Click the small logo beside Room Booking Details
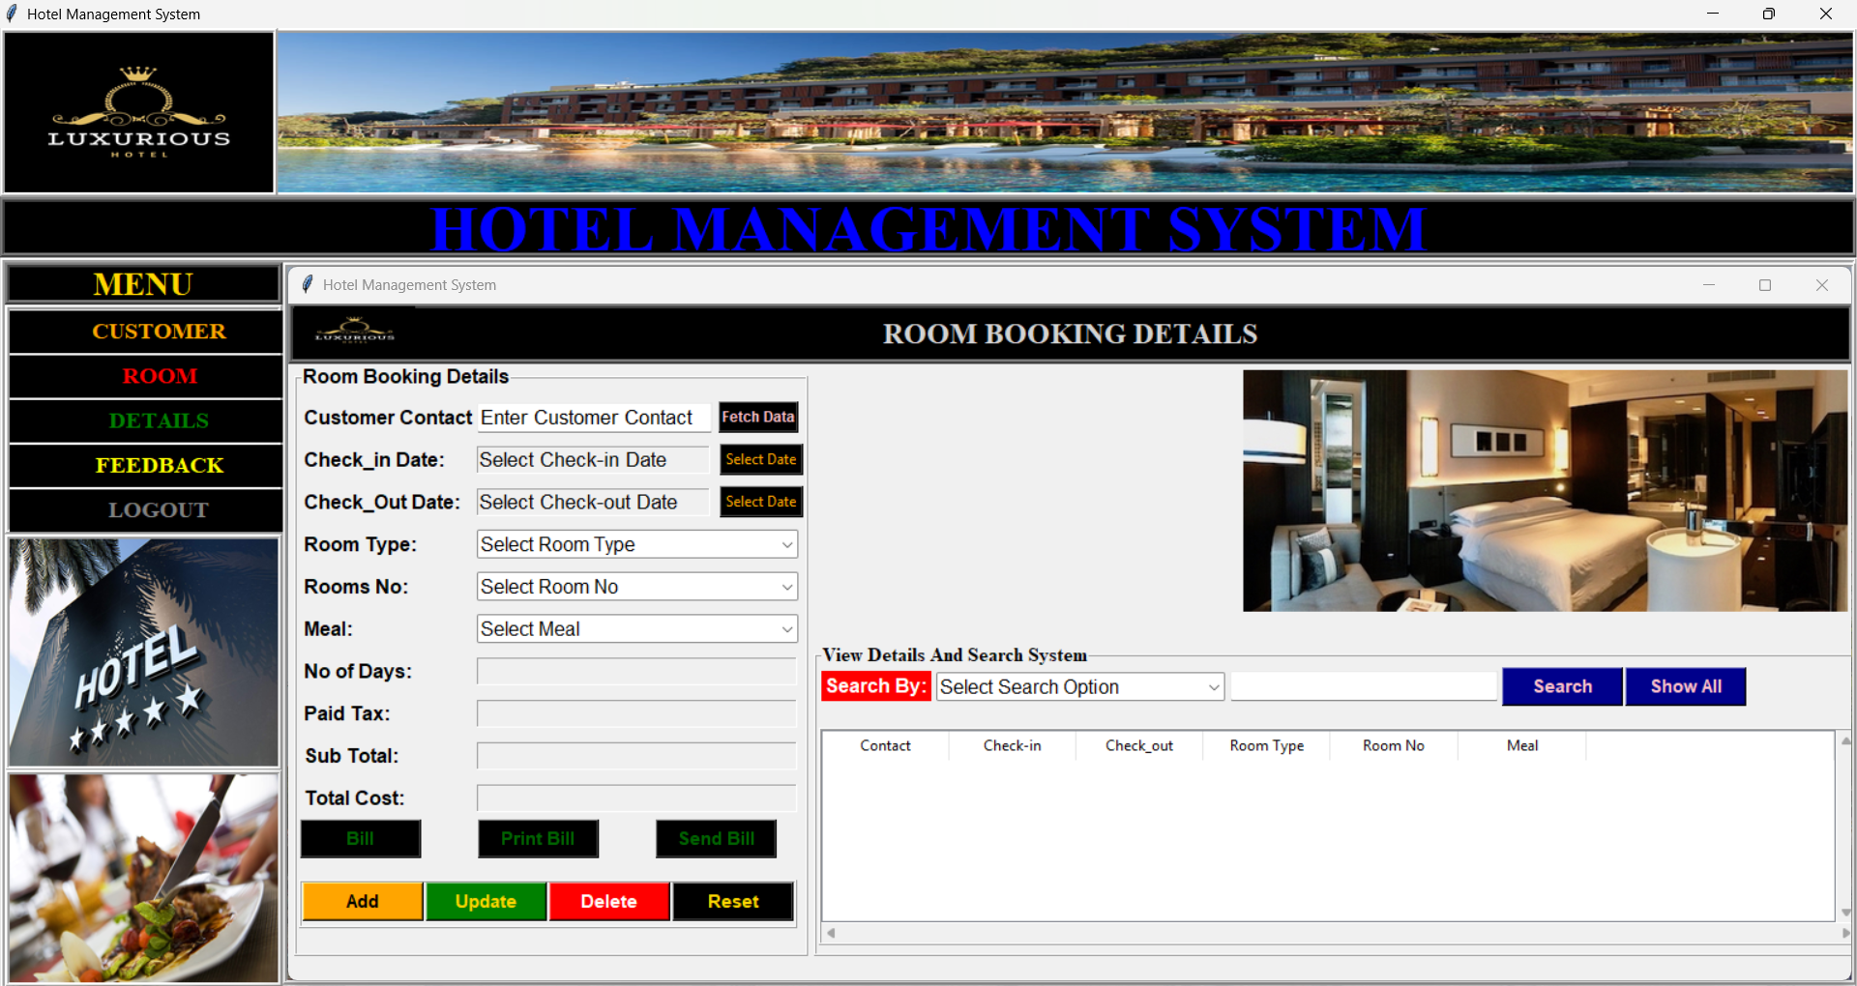This screenshot has height=986, width=1857. tap(355, 333)
